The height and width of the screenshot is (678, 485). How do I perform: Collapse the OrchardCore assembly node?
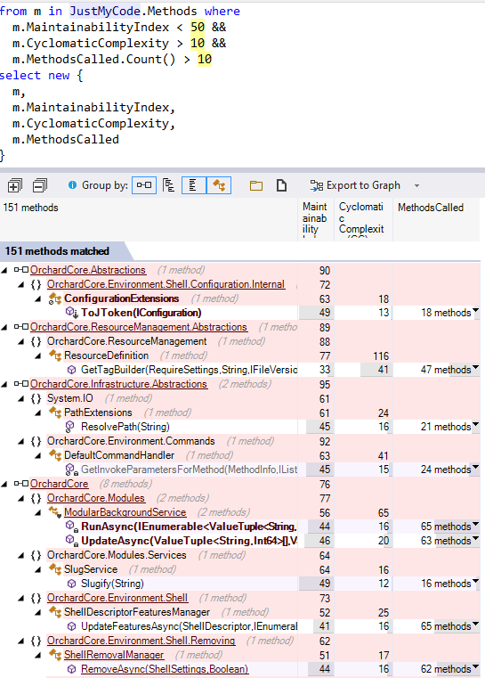click(4, 485)
